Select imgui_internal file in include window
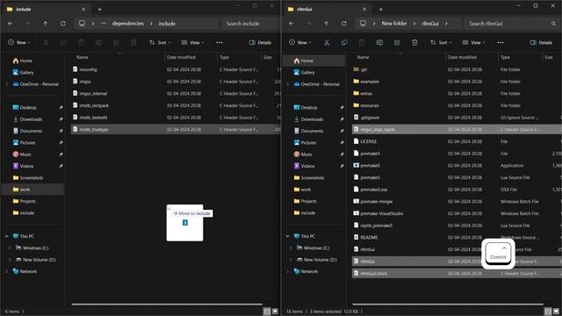The height and width of the screenshot is (316, 562). [176, 94]
